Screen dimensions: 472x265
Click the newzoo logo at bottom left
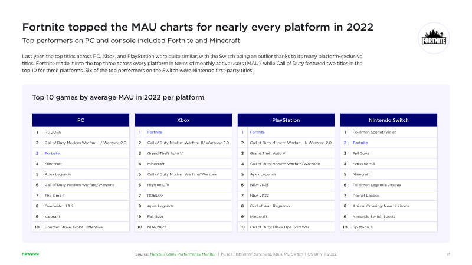tap(23, 254)
